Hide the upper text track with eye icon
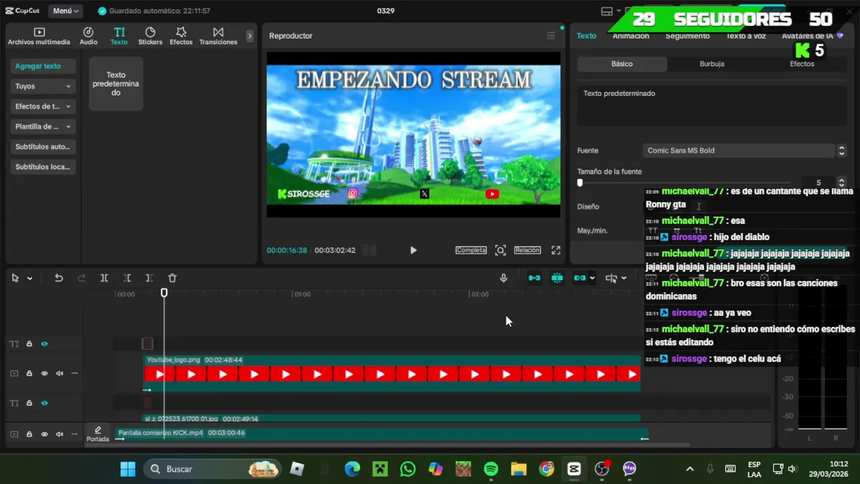The width and height of the screenshot is (860, 484). pos(44,344)
